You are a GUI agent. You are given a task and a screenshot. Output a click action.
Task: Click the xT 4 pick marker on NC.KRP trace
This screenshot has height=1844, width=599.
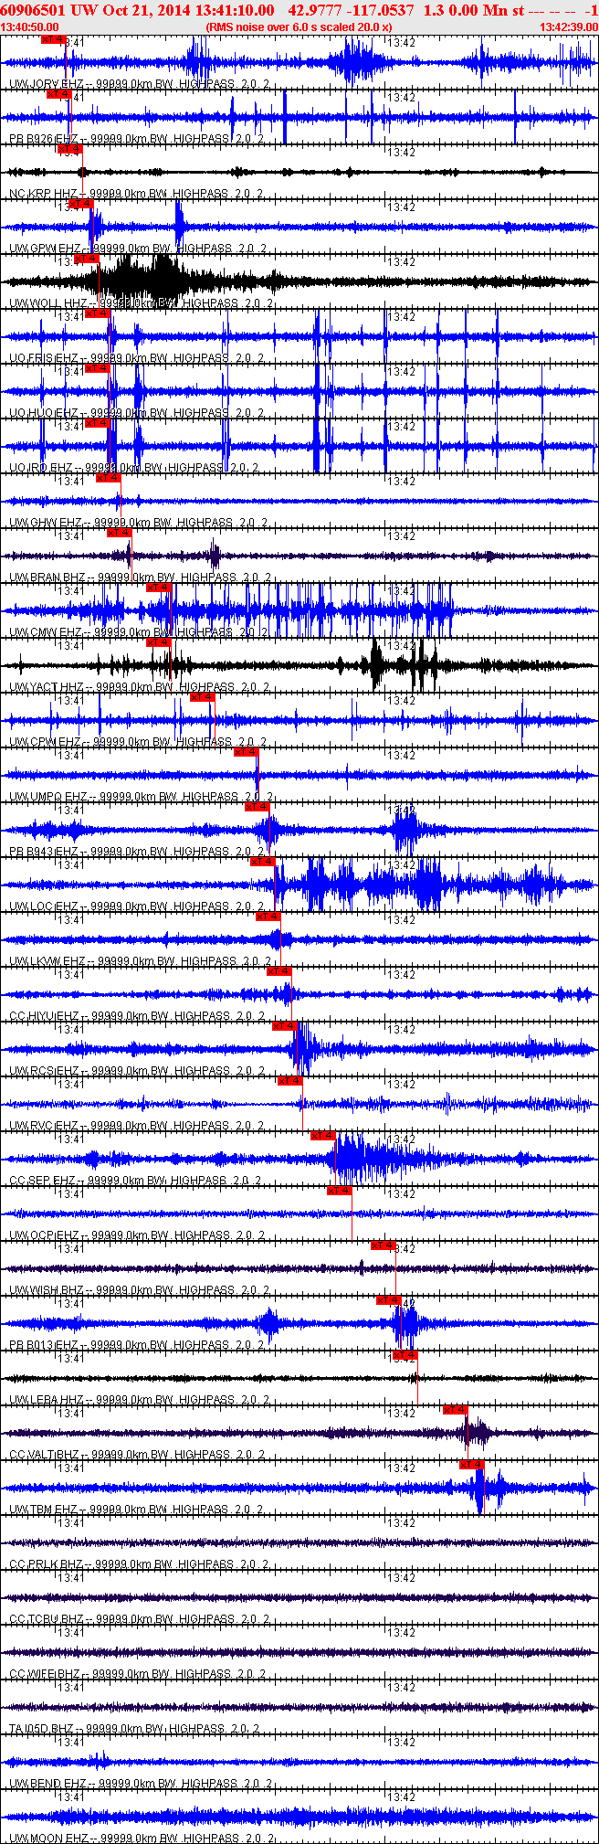(x=70, y=149)
